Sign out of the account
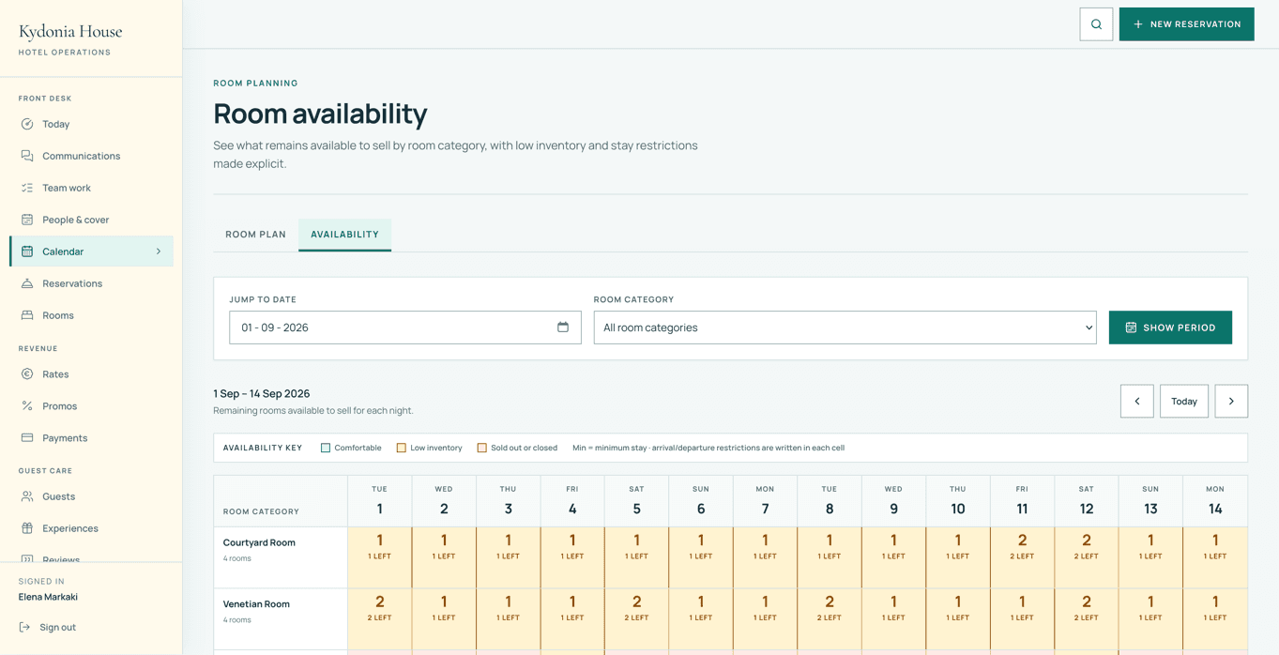Image resolution: width=1279 pixels, height=655 pixels. point(47,627)
